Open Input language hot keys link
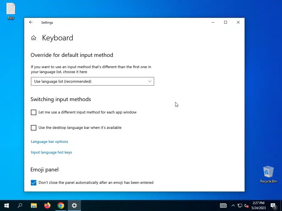282x211 pixels. 51,152
